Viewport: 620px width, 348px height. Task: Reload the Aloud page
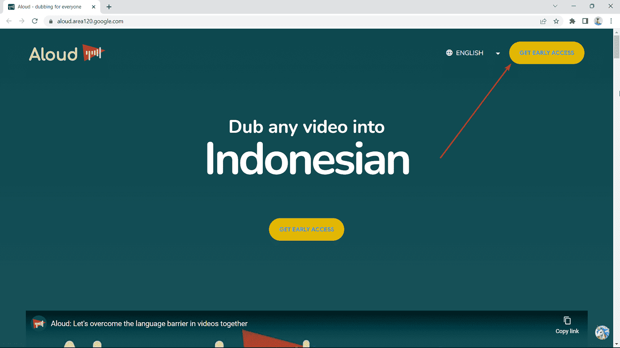click(x=34, y=21)
